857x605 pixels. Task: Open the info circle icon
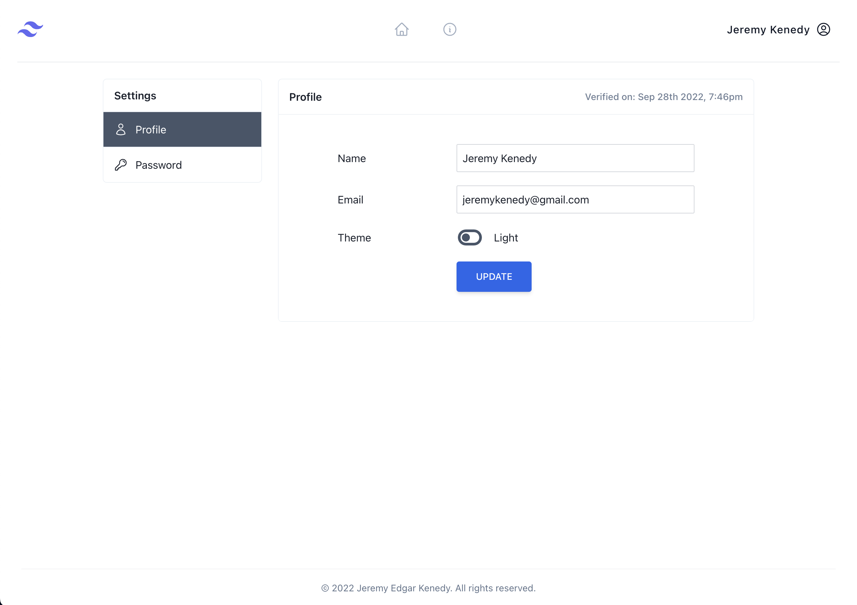pos(450,29)
